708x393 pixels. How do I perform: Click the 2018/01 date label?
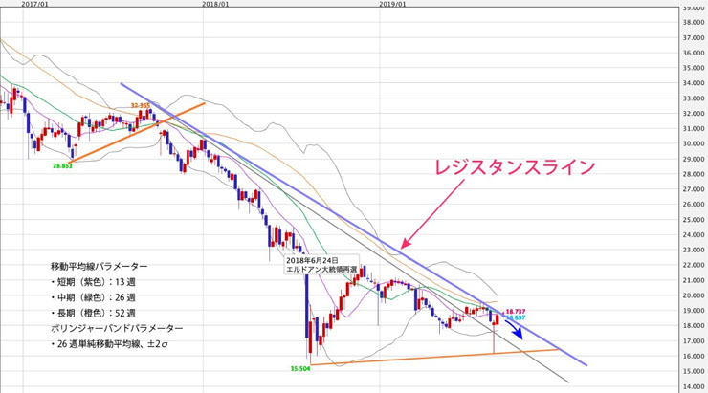(215, 4)
